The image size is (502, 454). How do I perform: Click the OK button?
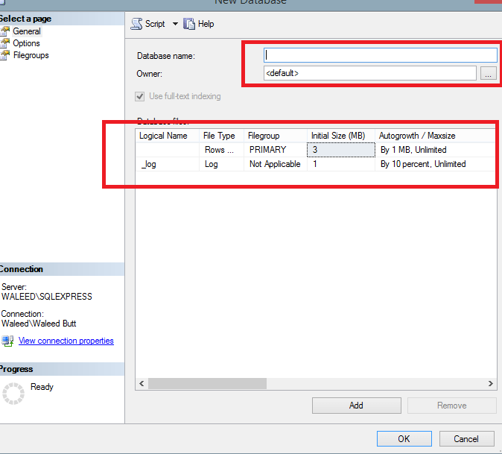[404, 438]
